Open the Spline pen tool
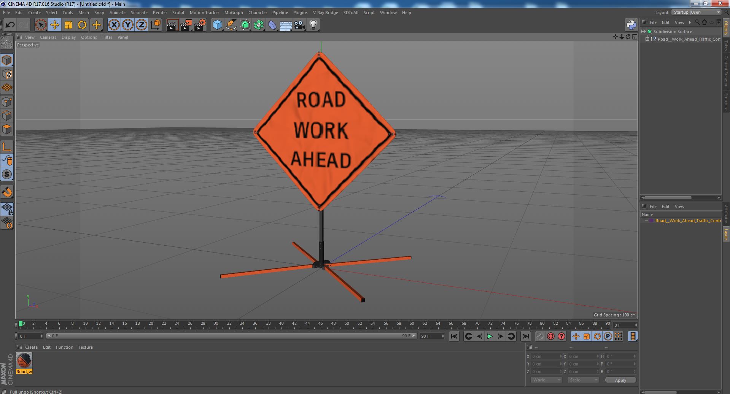This screenshot has width=730, height=394. click(x=231, y=25)
